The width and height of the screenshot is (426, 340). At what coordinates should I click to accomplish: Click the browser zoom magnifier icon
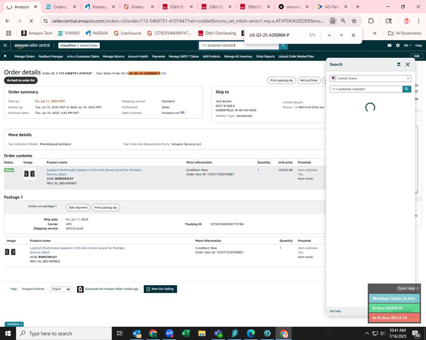[343, 21]
